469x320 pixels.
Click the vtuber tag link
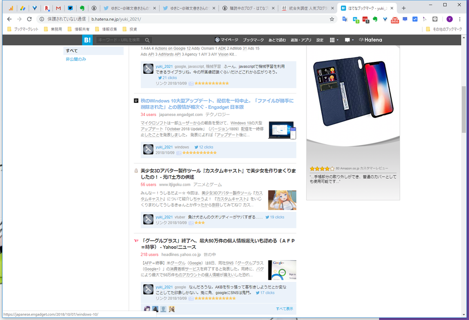[180, 217]
